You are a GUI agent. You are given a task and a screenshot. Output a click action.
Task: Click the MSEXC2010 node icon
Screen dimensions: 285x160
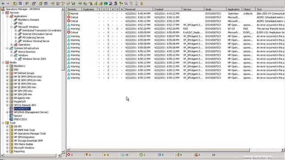(11, 120)
